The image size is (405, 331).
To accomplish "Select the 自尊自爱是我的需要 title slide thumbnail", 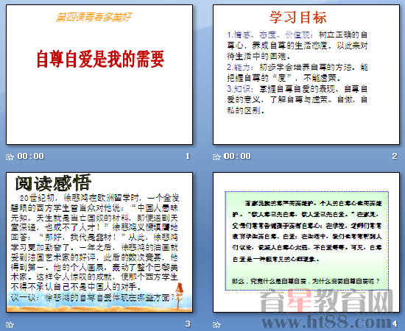I will pos(99,74).
